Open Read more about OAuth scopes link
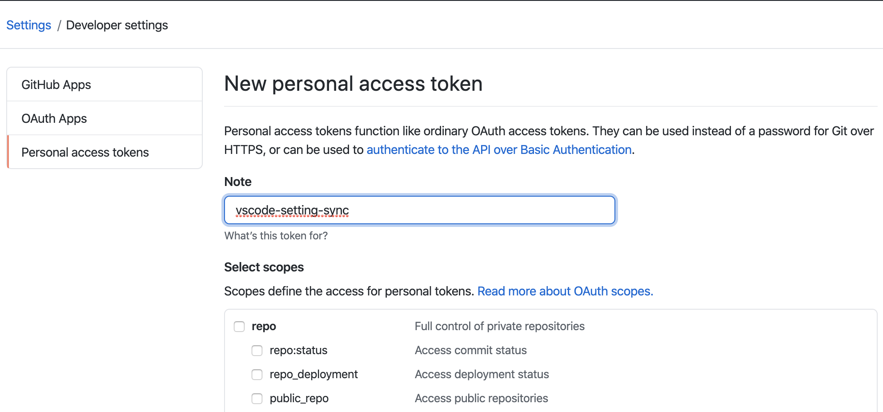 [565, 291]
